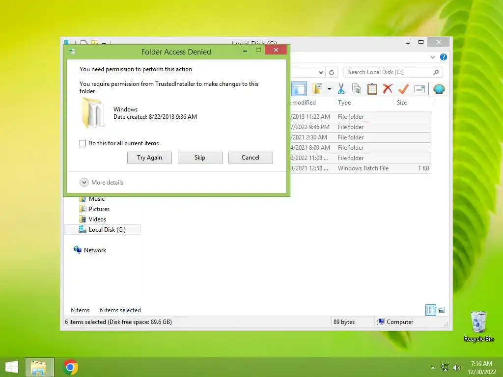This screenshot has width=503, height=377.
Task: Expand the ribbon using the chevron near Help
Action: coord(432,57)
